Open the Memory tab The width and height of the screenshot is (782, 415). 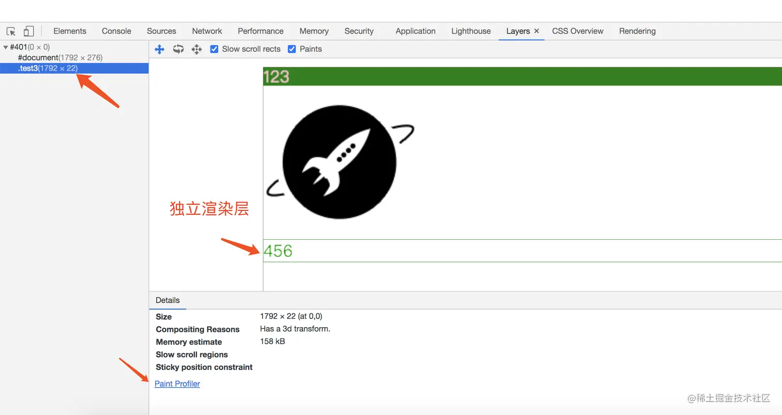pyautogui.click(x=314, y=31)
